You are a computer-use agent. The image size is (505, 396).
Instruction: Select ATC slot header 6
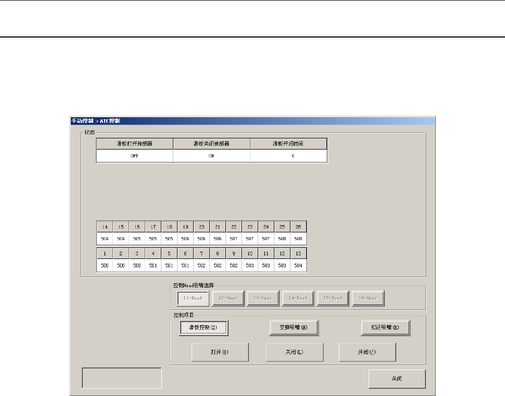[185, 254]
